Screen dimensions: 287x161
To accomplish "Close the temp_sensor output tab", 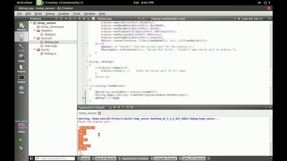I will click(x=100, y=113).
